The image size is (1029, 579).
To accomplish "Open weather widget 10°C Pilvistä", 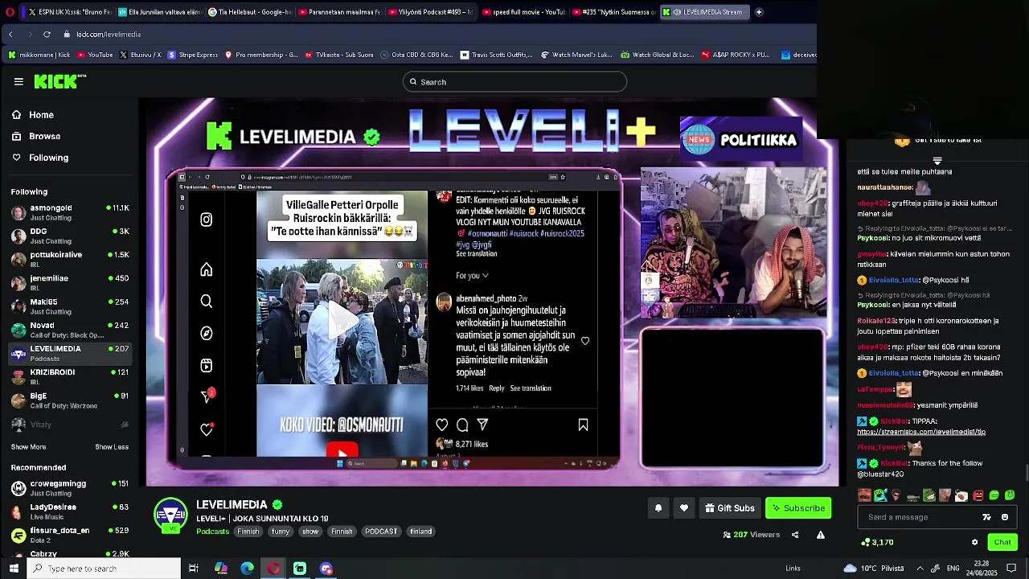I will (874, 569).
